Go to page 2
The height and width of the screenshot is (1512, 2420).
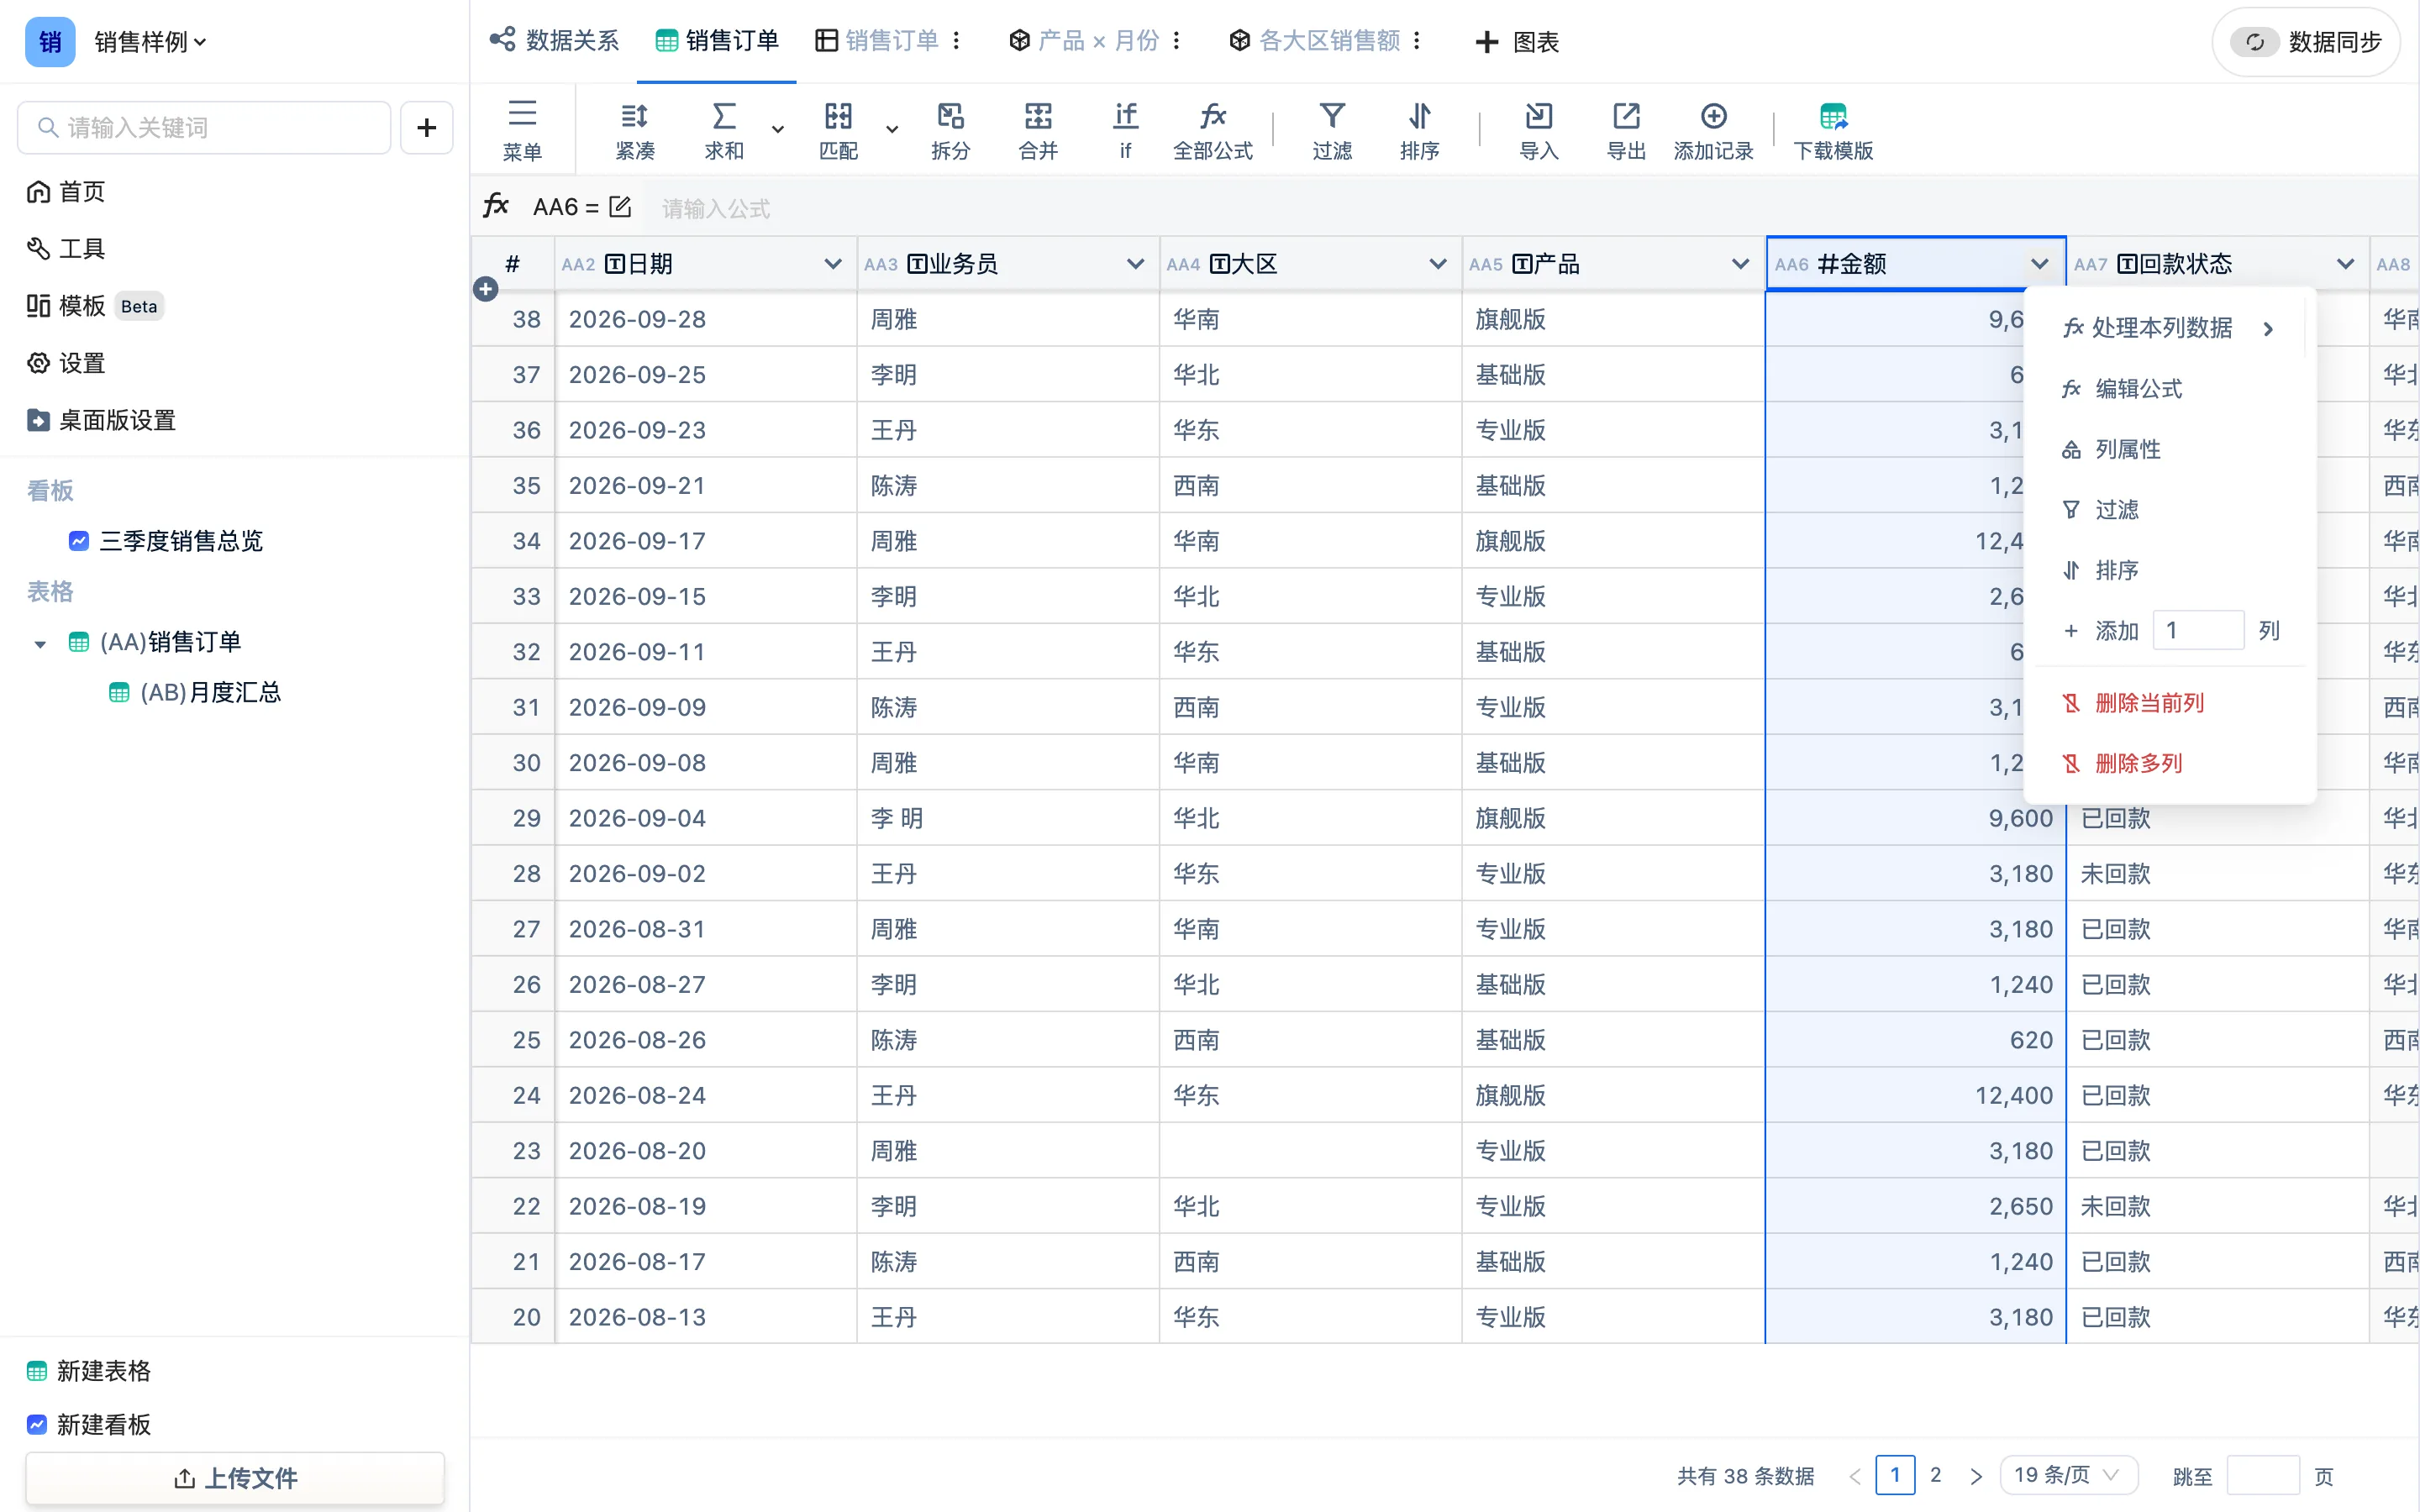(x=1936, y=1475)
